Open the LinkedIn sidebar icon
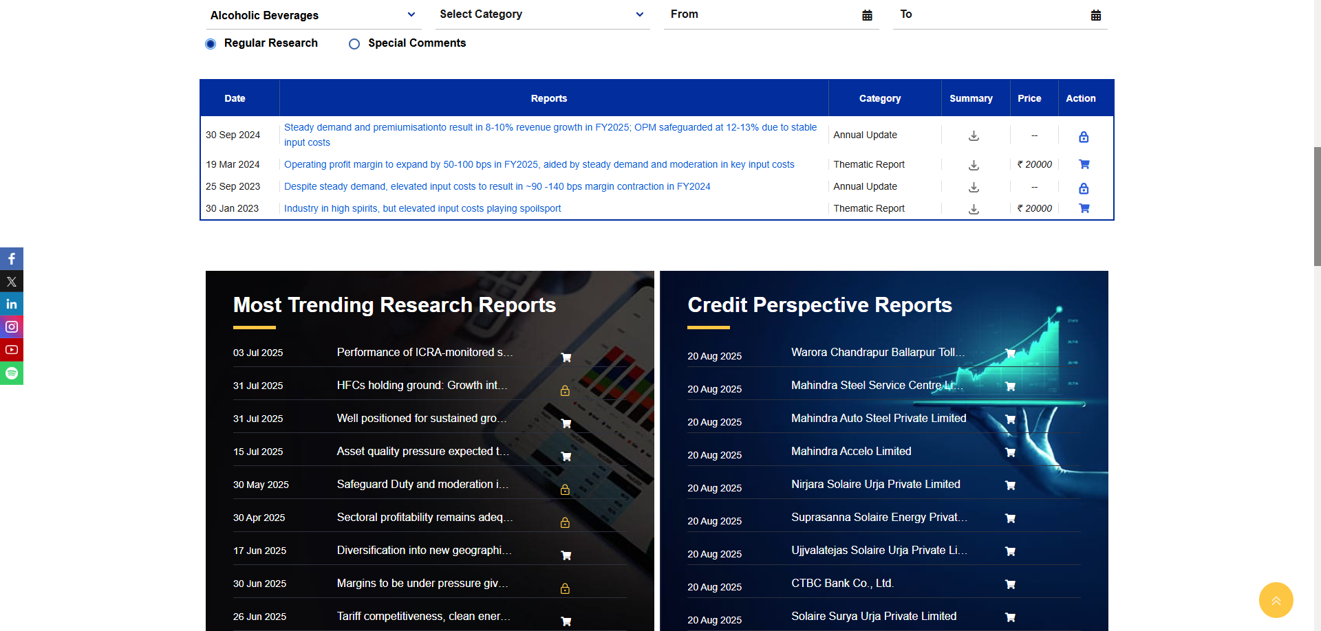The image size is (1321, 631). point(12,304)
